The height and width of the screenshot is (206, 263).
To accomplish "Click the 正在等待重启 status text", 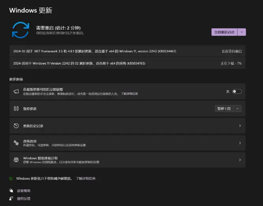I will point(232,51).
